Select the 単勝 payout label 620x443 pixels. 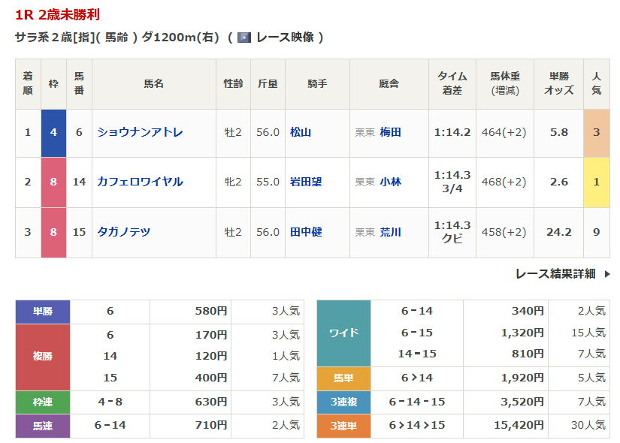coord(43,312)
